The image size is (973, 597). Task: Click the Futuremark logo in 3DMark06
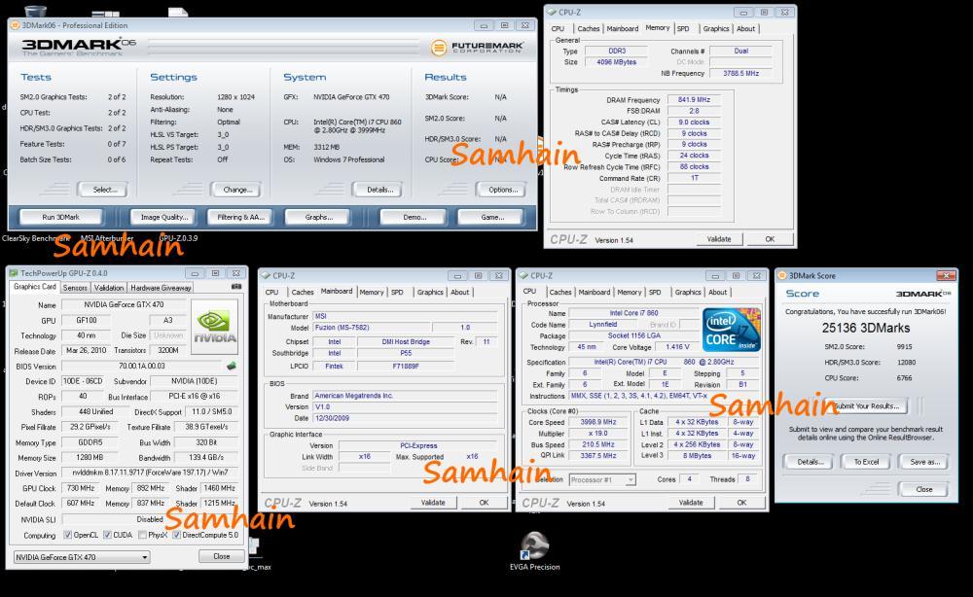tap(477, 47)
